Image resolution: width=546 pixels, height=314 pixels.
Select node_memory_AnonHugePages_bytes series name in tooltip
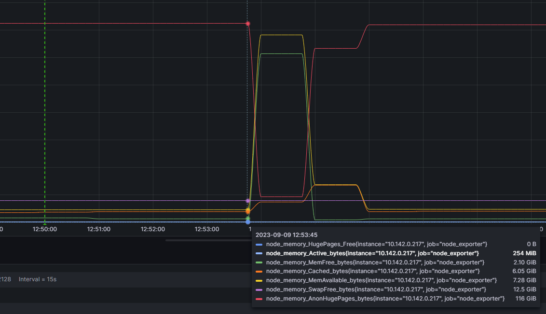tap(385, 299)
